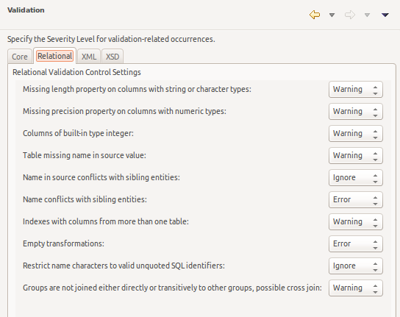Click the Table missing name in source label
The height and width of the screenshot is (317, 400).
point(85,155)
